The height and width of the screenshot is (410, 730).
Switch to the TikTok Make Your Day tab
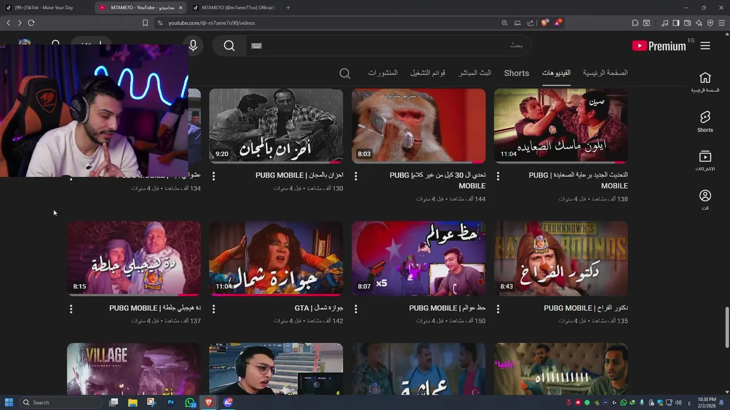pos(46,7)
